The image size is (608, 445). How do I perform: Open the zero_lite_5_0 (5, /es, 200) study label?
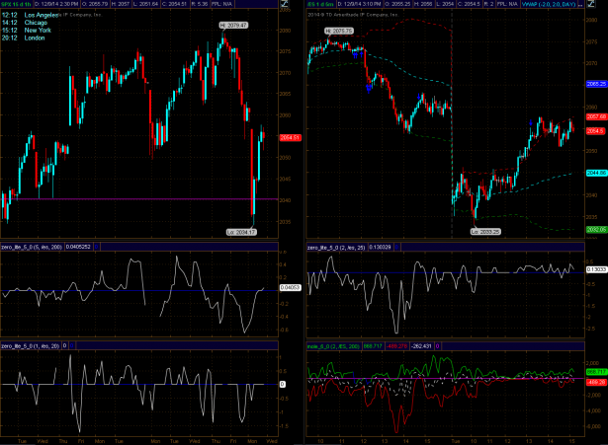coord(32,247)
